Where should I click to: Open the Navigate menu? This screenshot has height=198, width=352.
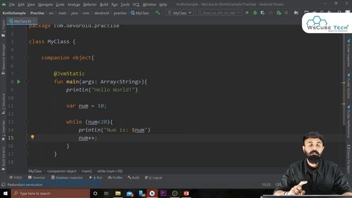pyautogui.click(x=45, y=4)
